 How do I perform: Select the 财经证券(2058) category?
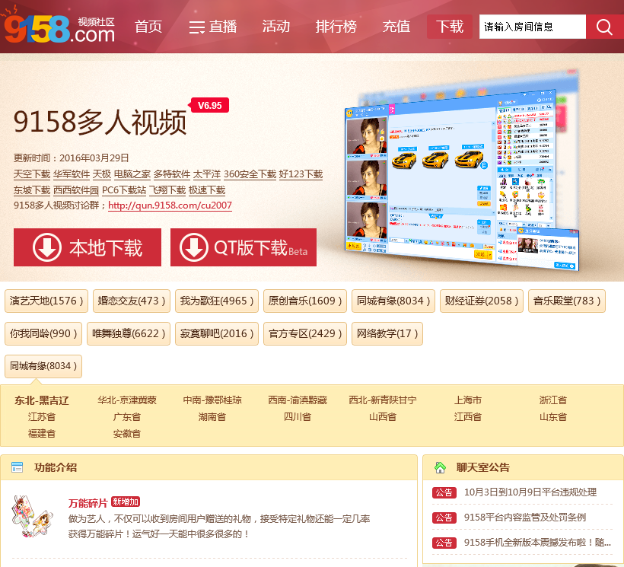[482, 301]
